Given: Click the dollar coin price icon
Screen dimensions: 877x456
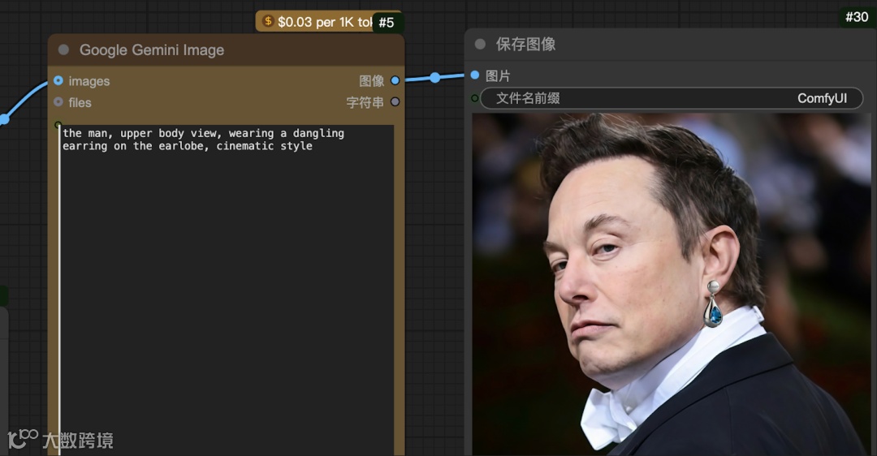Looking at the screenshot, I should (x=268, y=21).
